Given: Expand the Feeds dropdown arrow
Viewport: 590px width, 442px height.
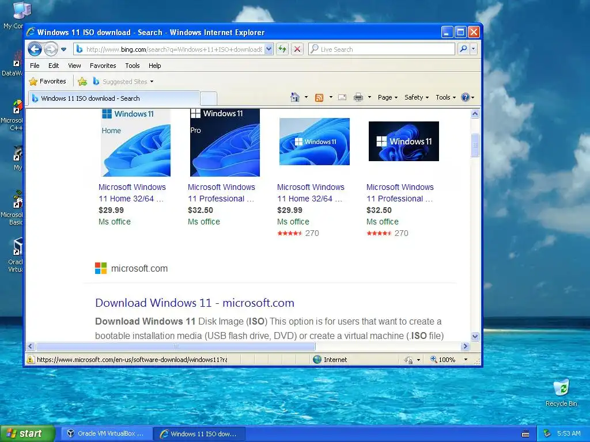Looking at the screenshot, I should (331, 97).
